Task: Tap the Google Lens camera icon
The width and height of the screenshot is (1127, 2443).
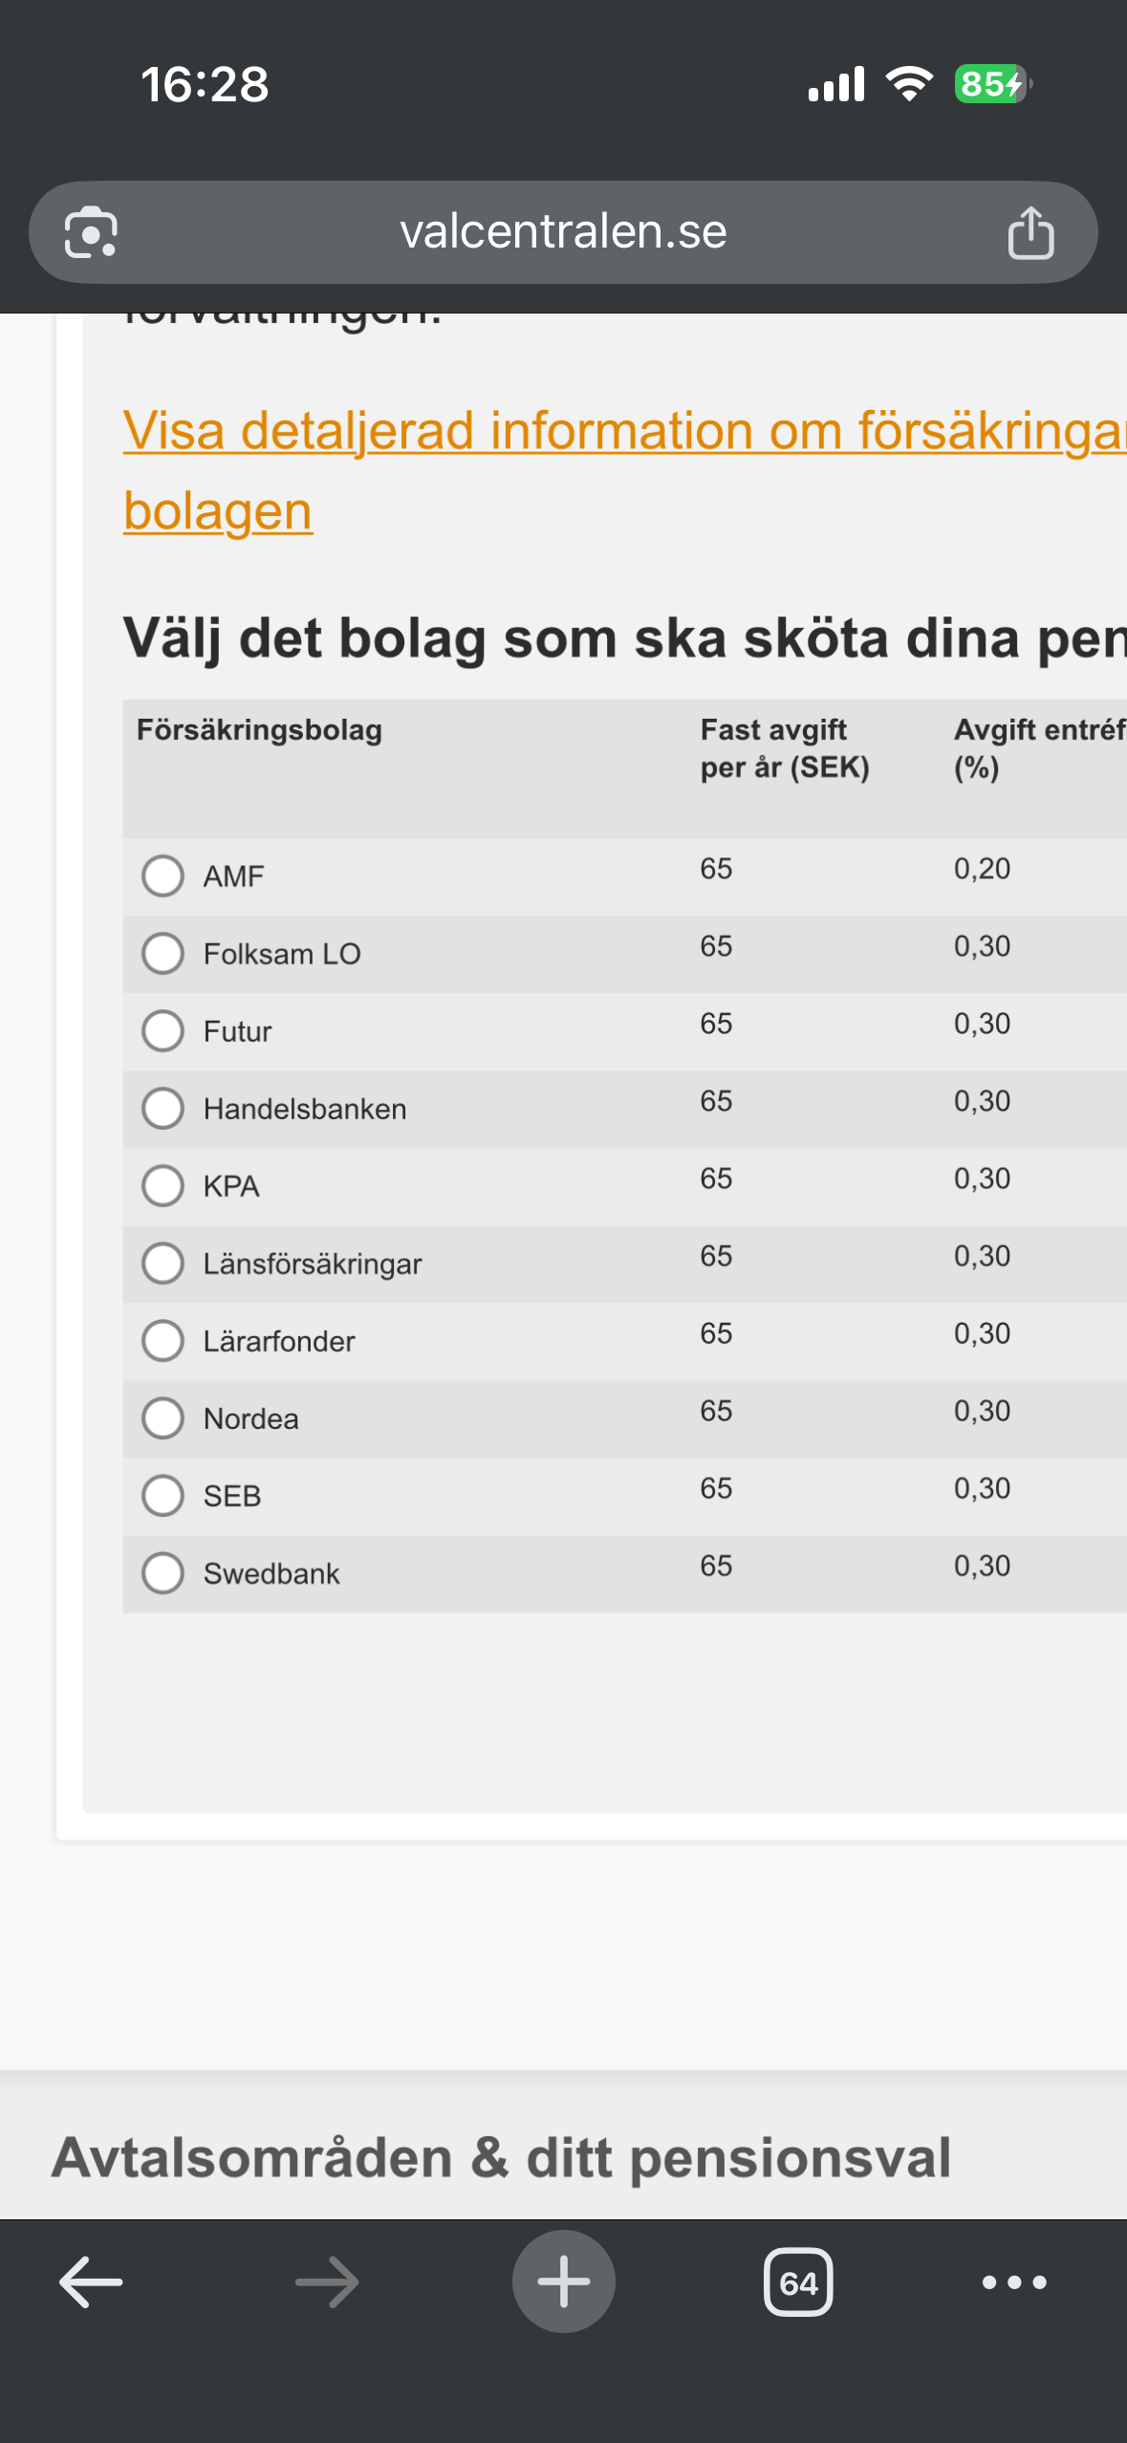Action: pyautogui.click(x=91, y=232)
